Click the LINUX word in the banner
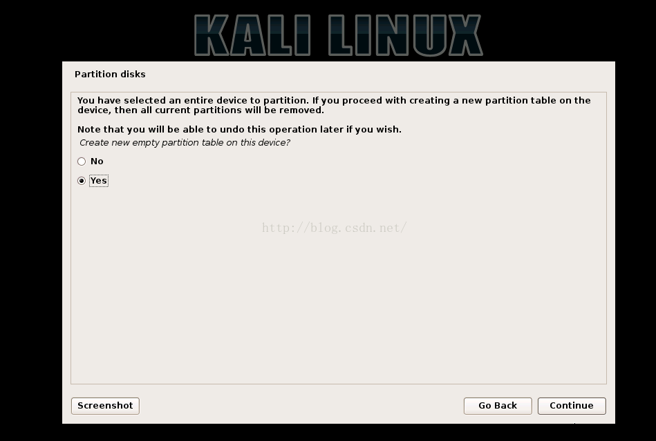This screenshot has width=656, height=441. (x=405, y=35)
